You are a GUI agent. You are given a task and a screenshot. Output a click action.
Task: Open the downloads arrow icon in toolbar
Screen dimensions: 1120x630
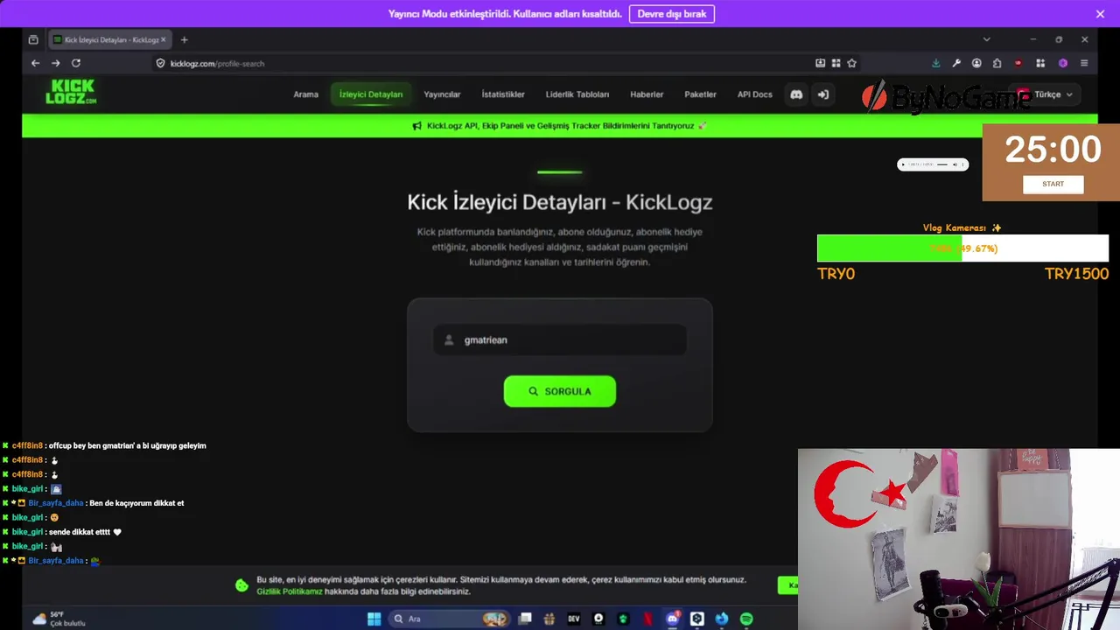935,63
